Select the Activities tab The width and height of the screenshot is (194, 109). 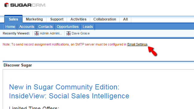pyautogui.click(x=79, y=19)
